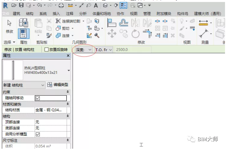
Task: Click the 底部连接 value field
Action: pos(51,128)
